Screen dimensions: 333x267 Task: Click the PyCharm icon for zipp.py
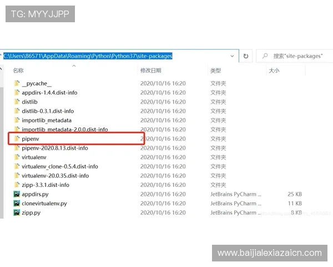[x=17, y=212]
